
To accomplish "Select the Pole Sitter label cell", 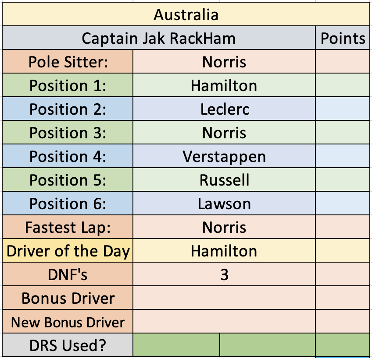I will [x=68, y=62].
